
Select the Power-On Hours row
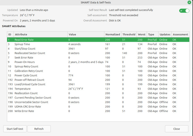[98, 62]
